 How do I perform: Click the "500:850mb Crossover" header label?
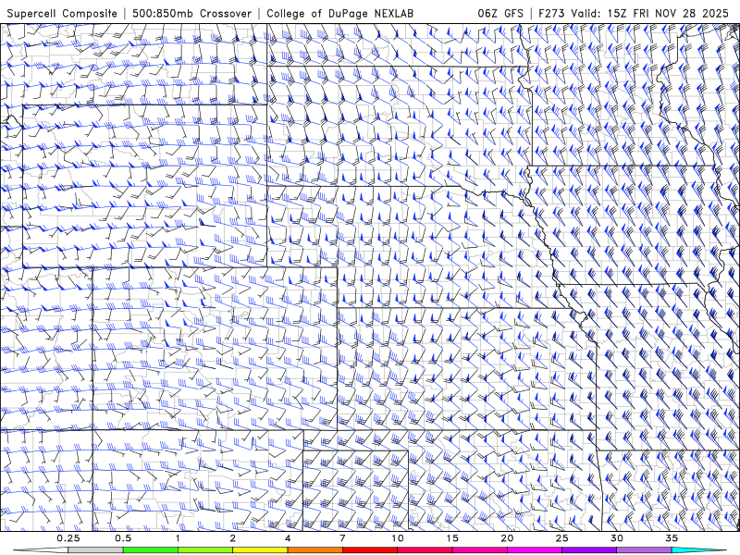192,13
